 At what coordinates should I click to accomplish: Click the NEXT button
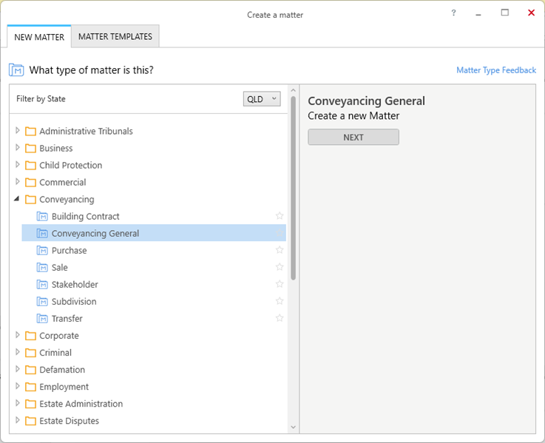click(x=353, y=138)
